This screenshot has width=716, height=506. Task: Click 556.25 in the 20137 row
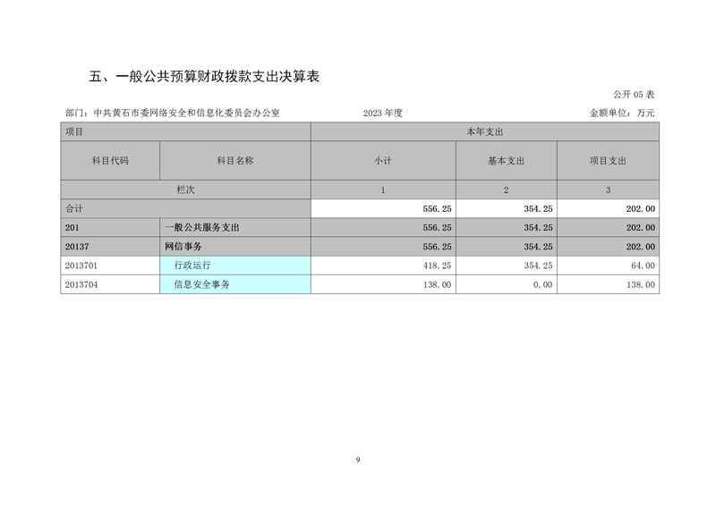tap(437, 247)
